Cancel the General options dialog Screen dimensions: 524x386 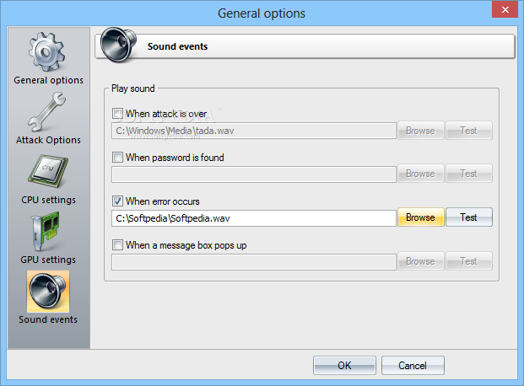tap(413, 365)
